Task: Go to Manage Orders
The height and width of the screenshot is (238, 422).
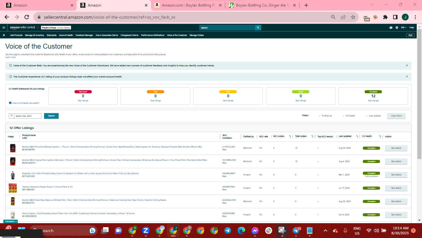Action: [x=196, y=35]
